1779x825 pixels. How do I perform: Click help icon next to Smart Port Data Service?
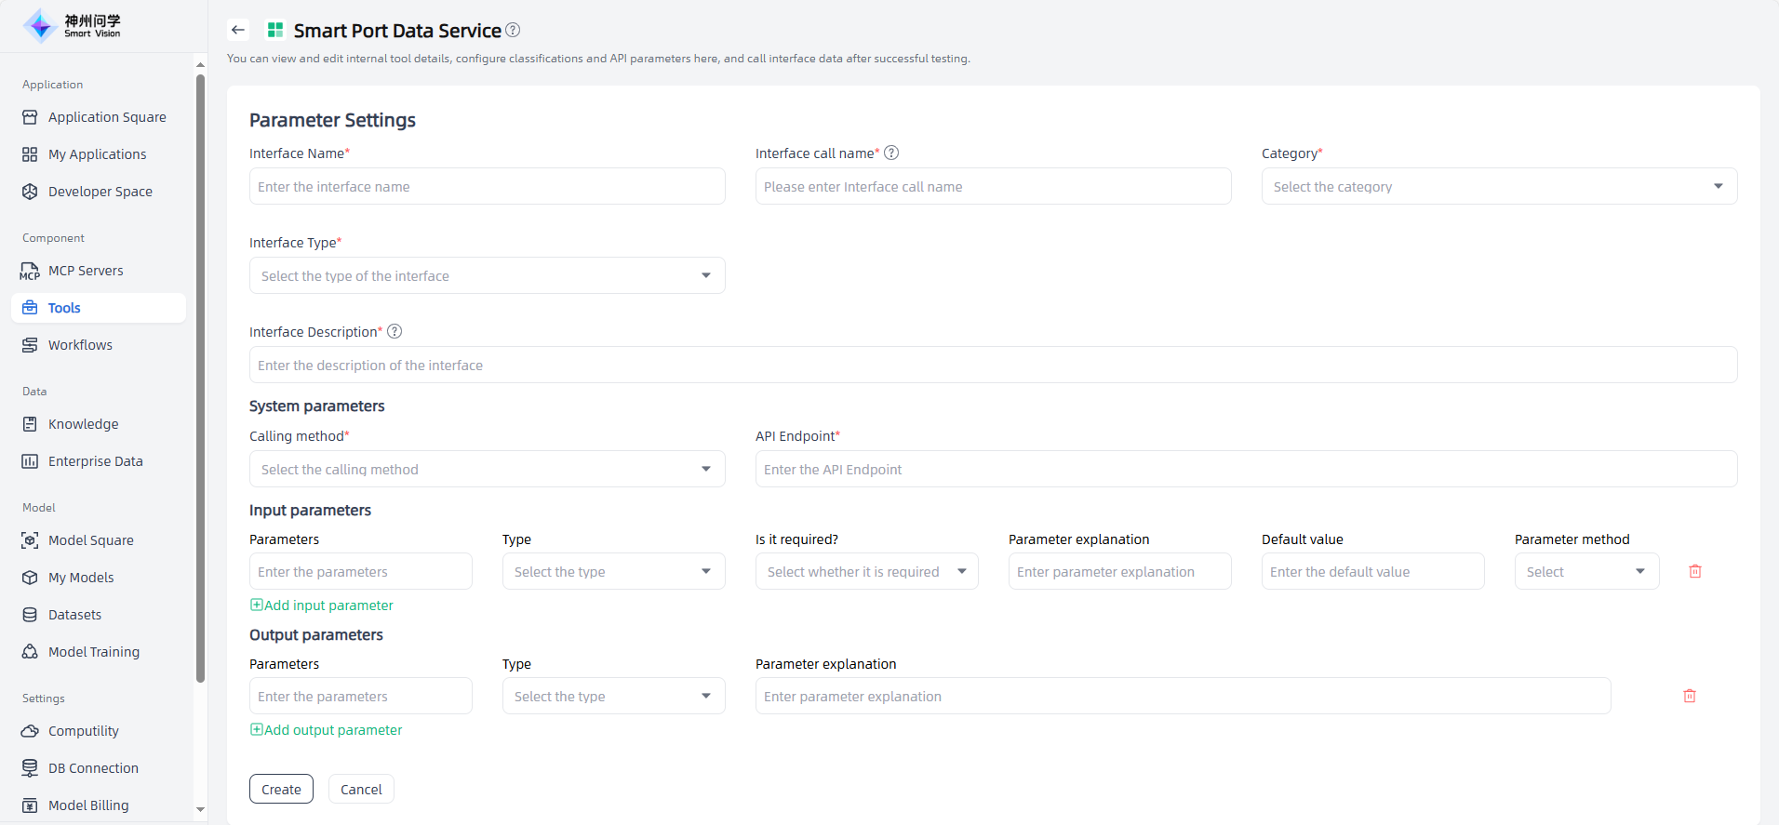[x=513, y=30]
